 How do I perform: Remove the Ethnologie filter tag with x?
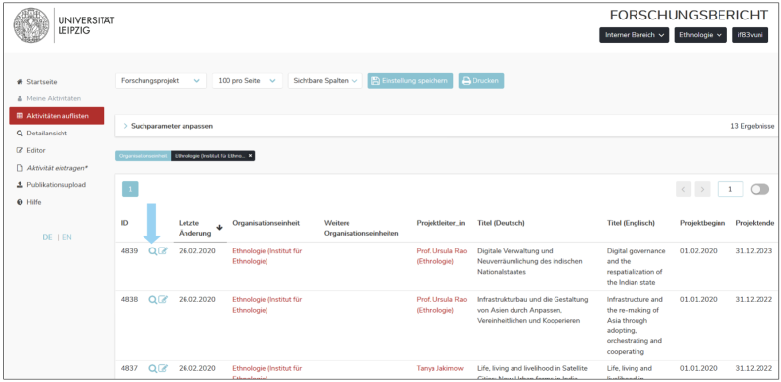[x=251, y=156]
